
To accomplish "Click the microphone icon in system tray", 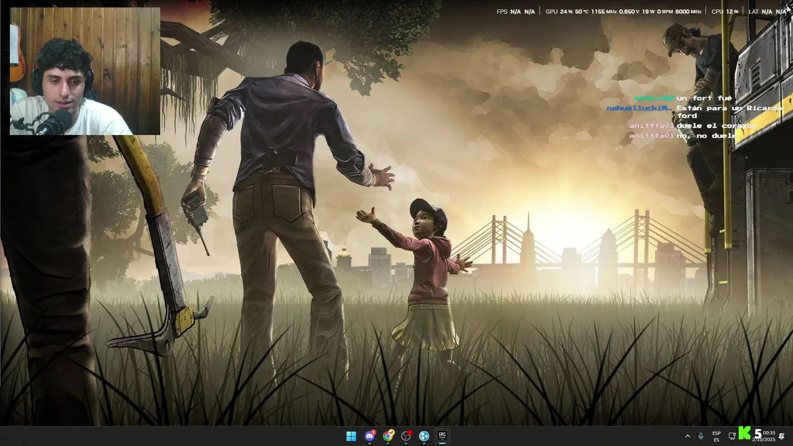I will pos(701,436).
